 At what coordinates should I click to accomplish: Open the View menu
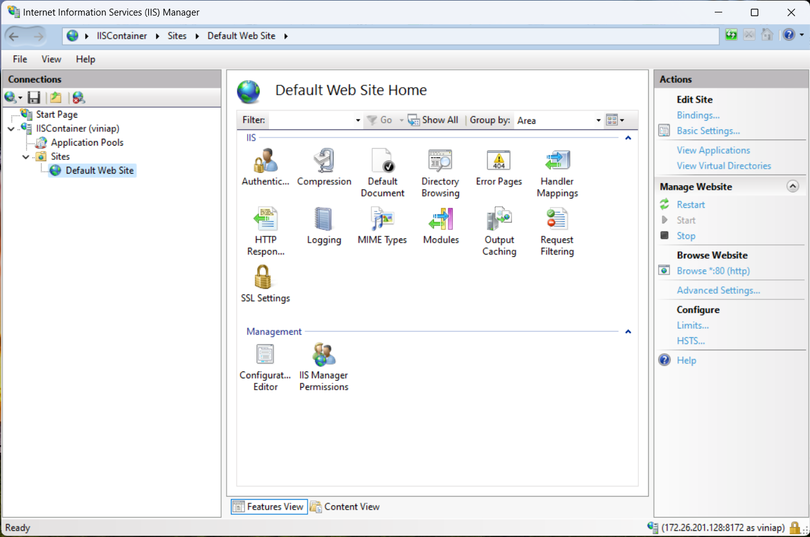[51, 59]
